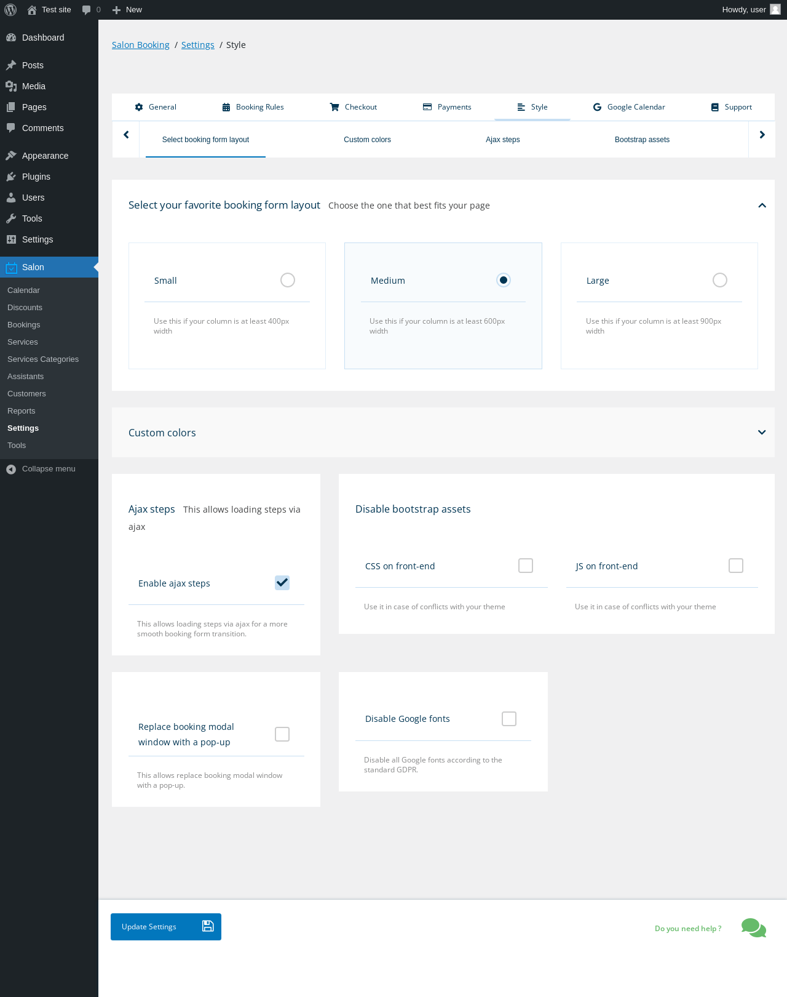The width and height of the screenshot is (787, 997).
Task: Open bold Settings in the Salon submenu
Action: click(x=23, y=428)
